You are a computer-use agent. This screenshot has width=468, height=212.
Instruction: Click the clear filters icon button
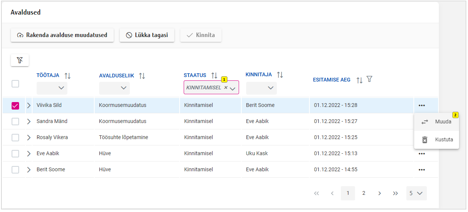(x=20, y=60)
